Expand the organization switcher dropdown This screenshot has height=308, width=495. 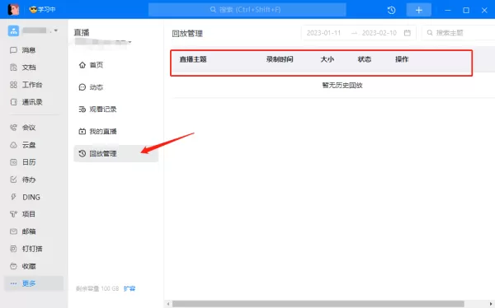pyautogui.click(x=56, y=30)
